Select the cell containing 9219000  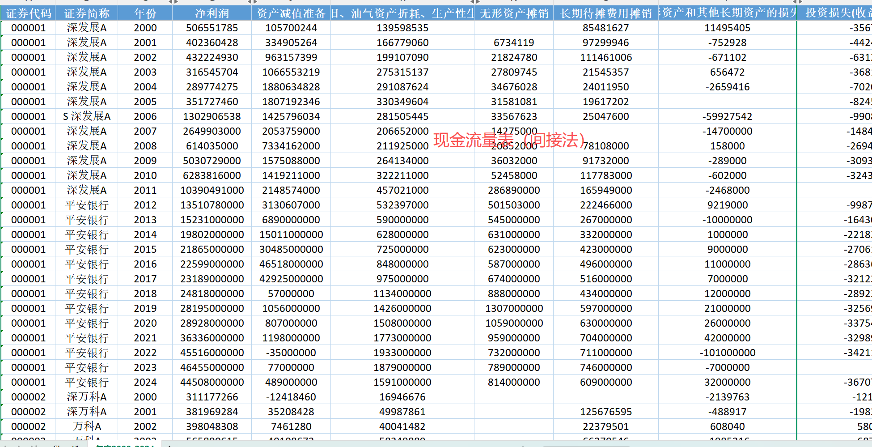coord(728,205)
